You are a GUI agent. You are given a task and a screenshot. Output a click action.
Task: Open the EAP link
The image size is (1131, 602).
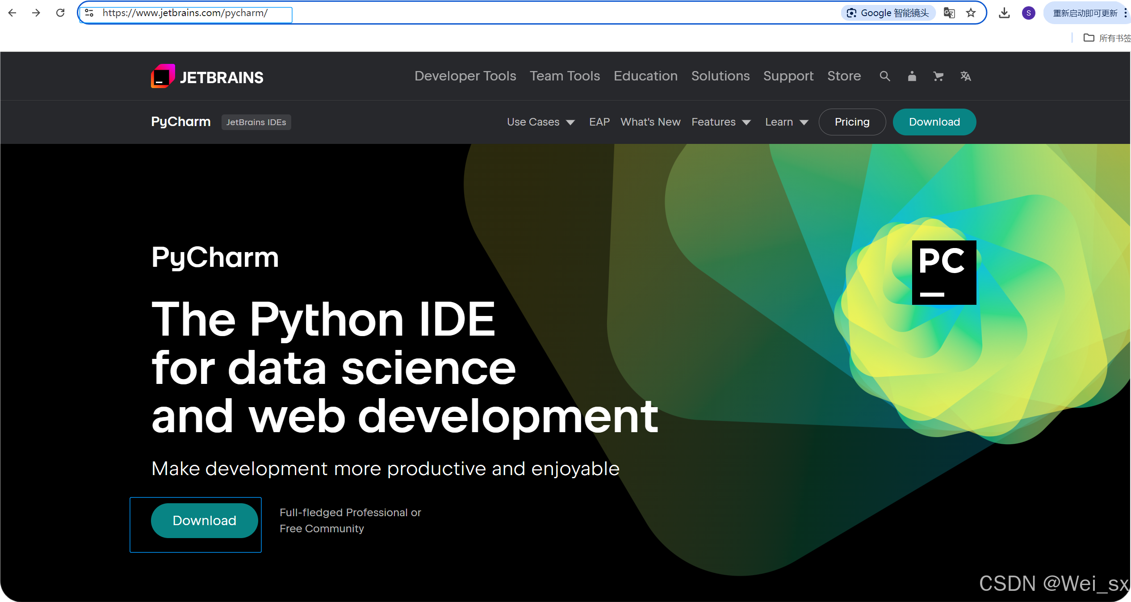click(x=599, y=122)
